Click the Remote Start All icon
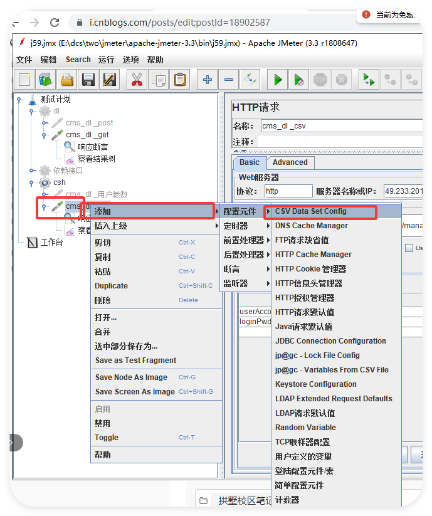Image resolution: width=432 pixels, height=516 pixels. tap(369, 80)
